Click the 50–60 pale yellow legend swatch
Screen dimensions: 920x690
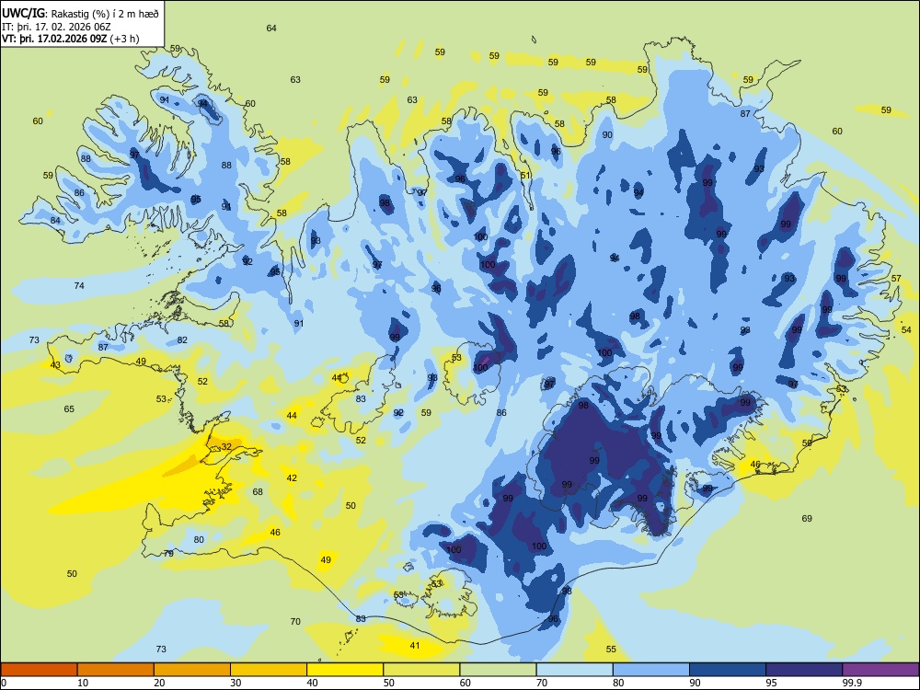pyautogui.click(x=421, y=670)
